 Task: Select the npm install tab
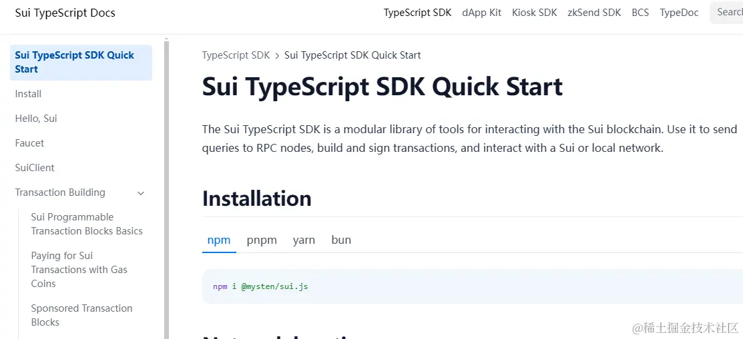coord(219,240)
